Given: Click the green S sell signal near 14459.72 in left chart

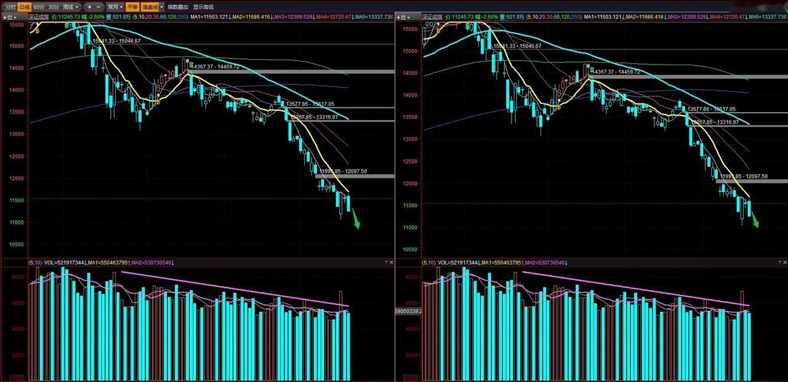Looking at the screenshot, I should (x=191, y=65).
